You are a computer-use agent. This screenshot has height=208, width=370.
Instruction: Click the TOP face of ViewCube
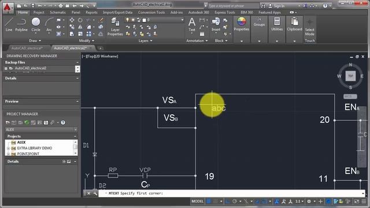350,76
